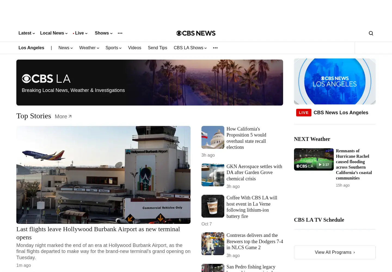
Task: Click the NEXT Weather section heading
Action: pyautogui.click(x=312, y=139)
